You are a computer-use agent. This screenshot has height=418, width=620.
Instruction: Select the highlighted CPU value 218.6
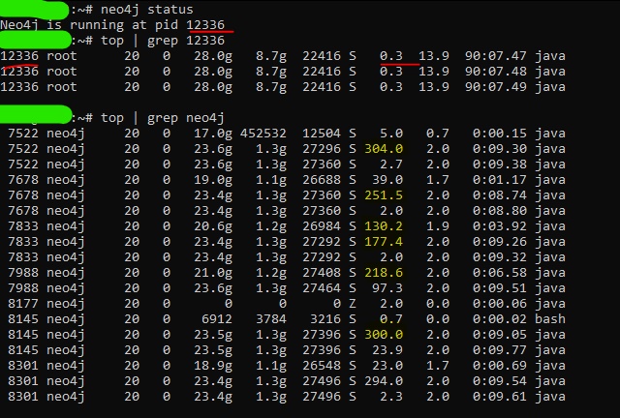click(x=384, y=273)
